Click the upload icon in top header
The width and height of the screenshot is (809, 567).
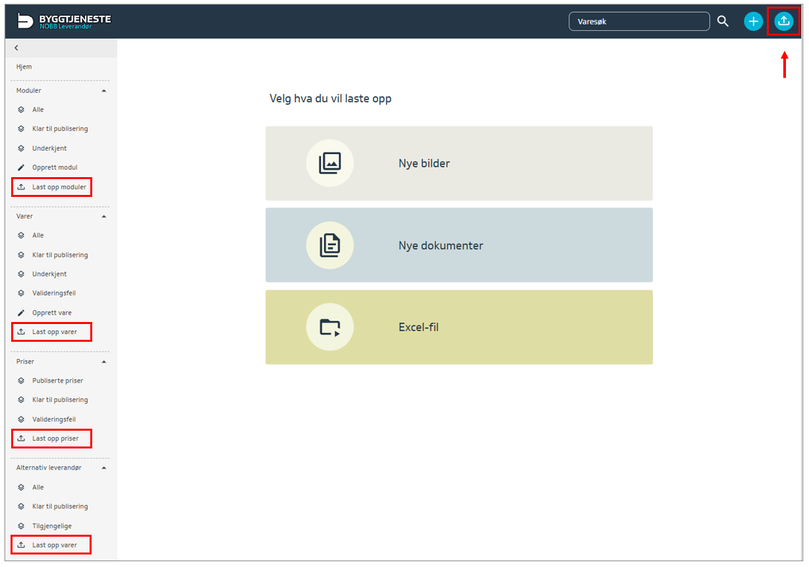click(x=783, y=21)
